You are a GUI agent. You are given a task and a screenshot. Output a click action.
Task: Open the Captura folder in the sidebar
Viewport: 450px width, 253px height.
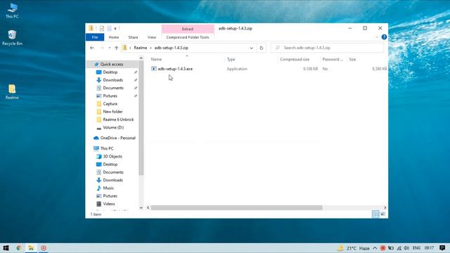tap(110, 104)
